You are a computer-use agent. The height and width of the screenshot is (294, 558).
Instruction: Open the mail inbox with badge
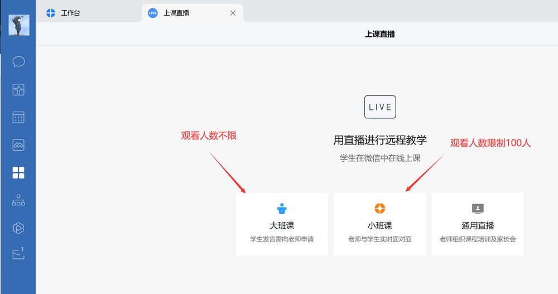(18, 254)
